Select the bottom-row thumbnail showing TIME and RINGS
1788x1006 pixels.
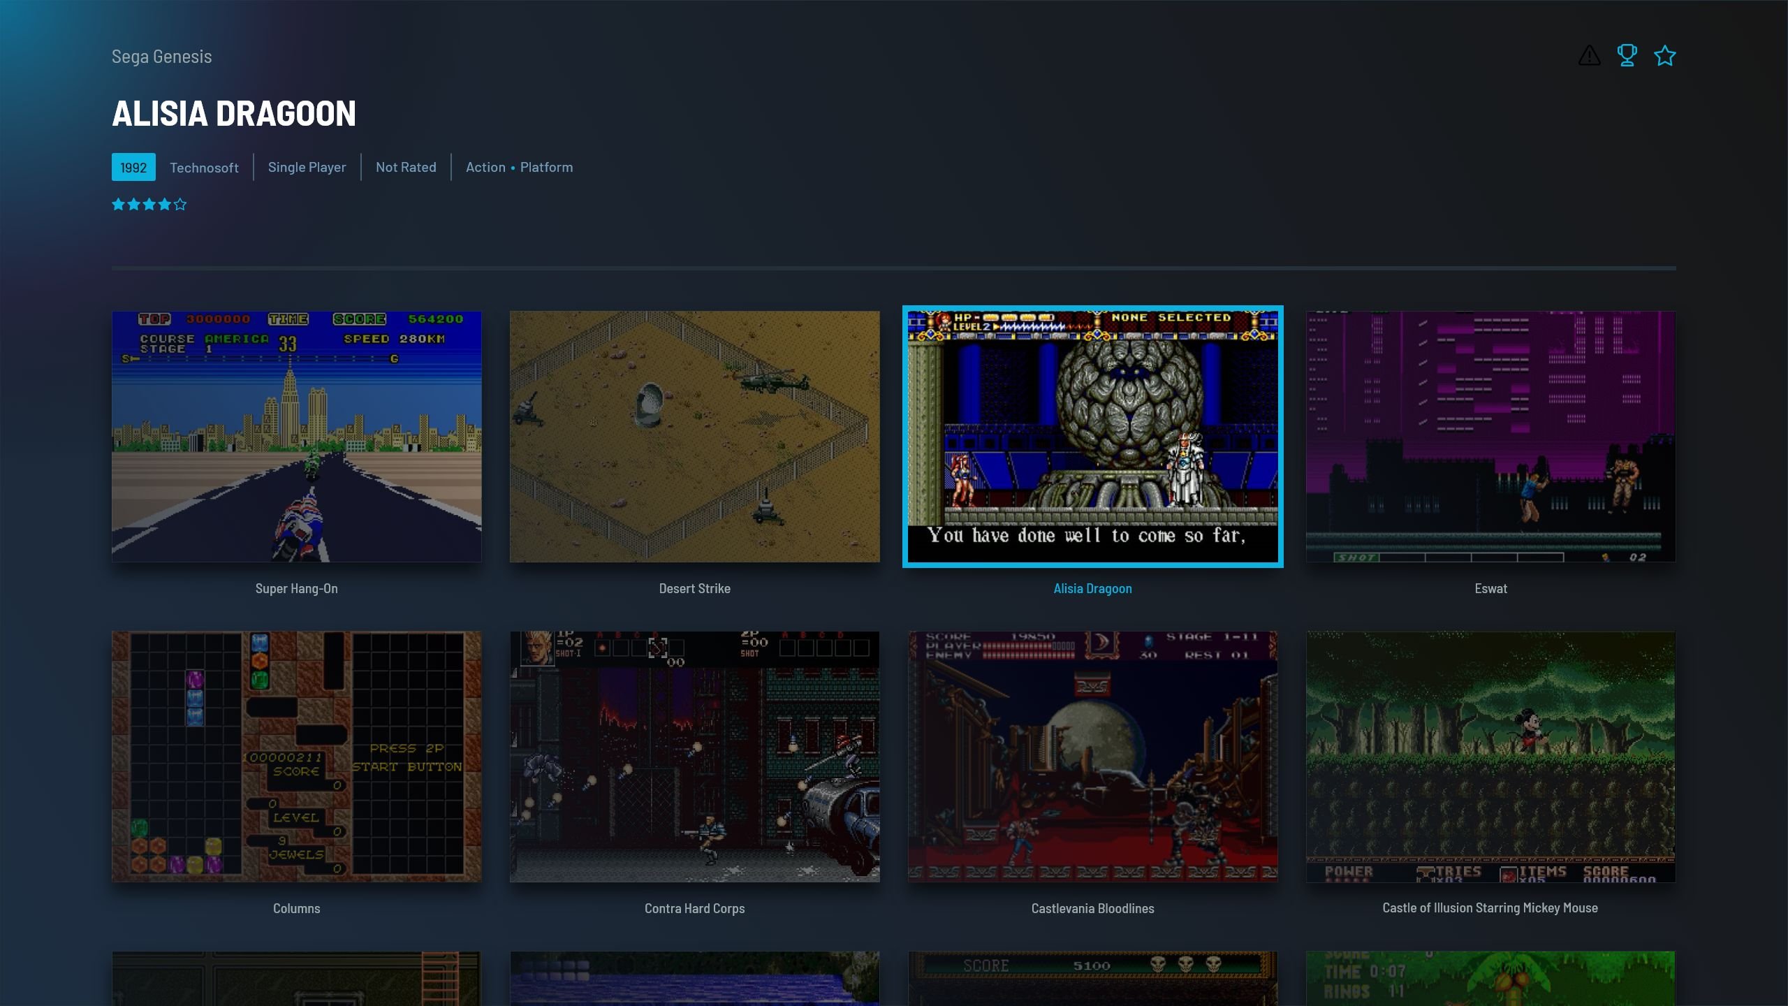click(x=1491, y=979)
